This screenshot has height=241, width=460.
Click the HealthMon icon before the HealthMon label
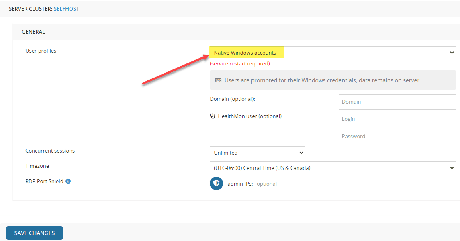[213, 116]
